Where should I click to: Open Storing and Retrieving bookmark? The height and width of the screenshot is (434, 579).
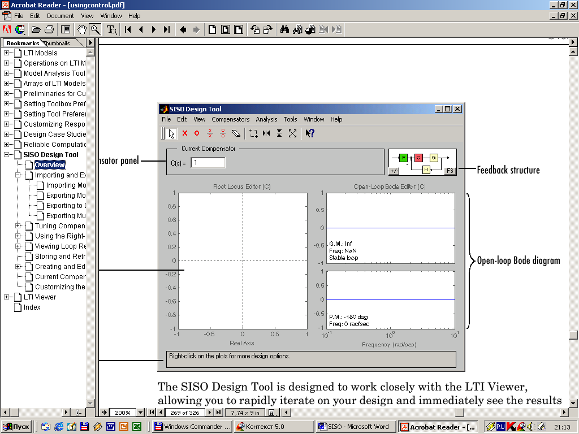[x=60, y=257]
